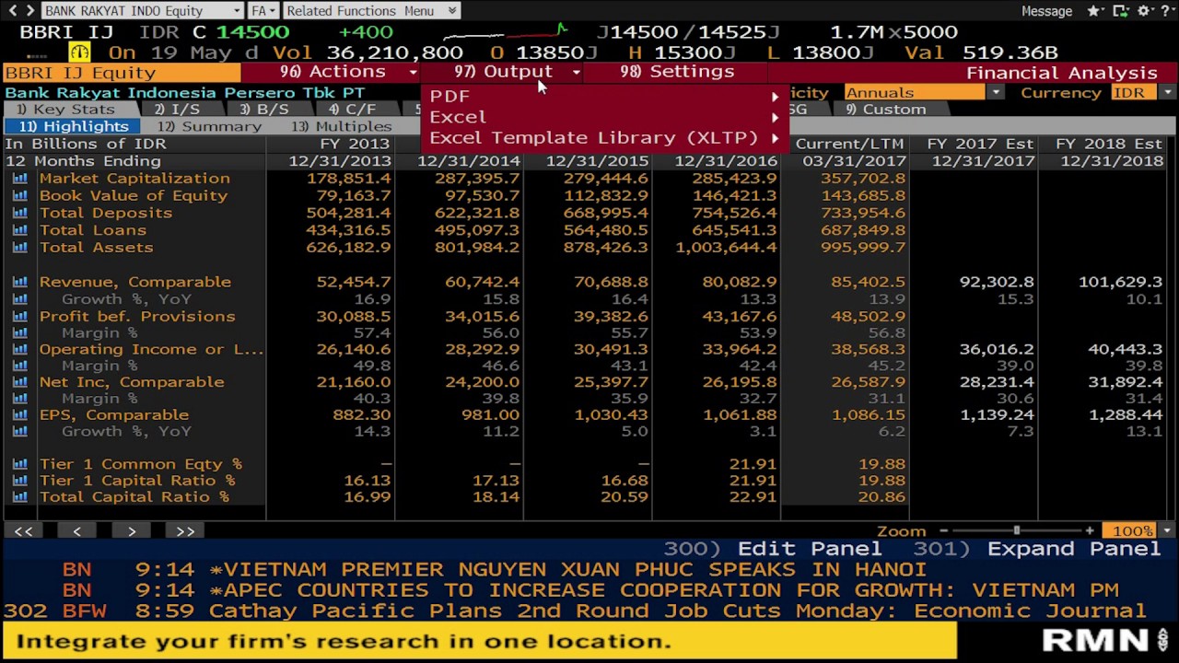
Task: Click Profit bef. Provisions chart icon
Action: 19,316
